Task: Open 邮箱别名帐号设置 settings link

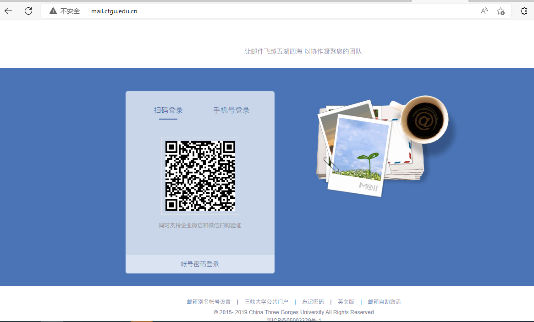Action: pos(209,301)
